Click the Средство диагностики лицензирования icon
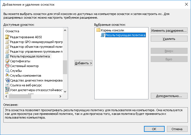The width and height of the screenshot is (191, 135). (x=7, y=80)
